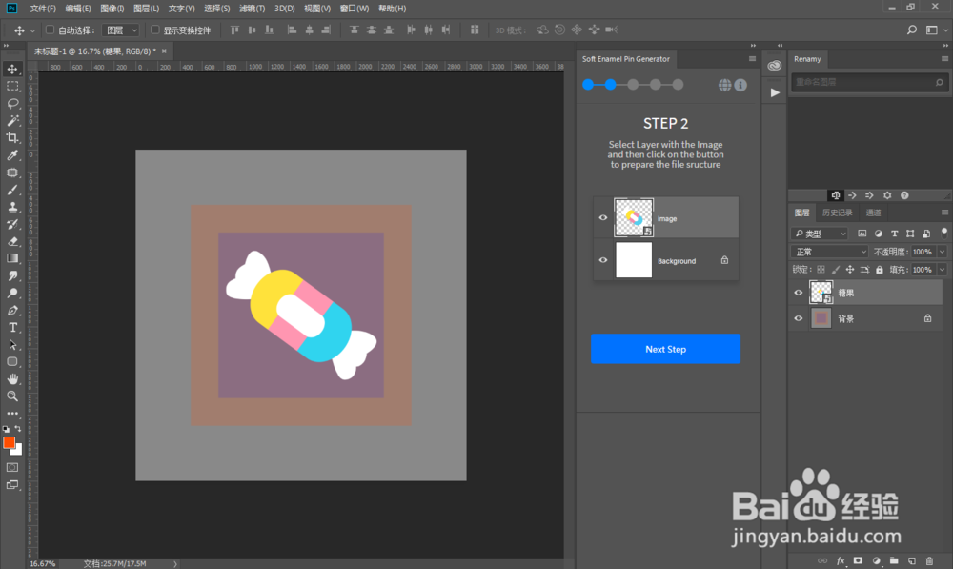Screen dimensions: 953x569
Task: Delete layer using the trash icon
Action: point(928,560)
